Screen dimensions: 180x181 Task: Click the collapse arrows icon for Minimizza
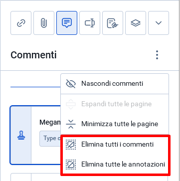(x=71, y=124)
